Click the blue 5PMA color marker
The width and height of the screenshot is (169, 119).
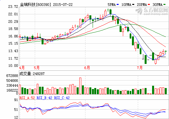tap(118, 5)
